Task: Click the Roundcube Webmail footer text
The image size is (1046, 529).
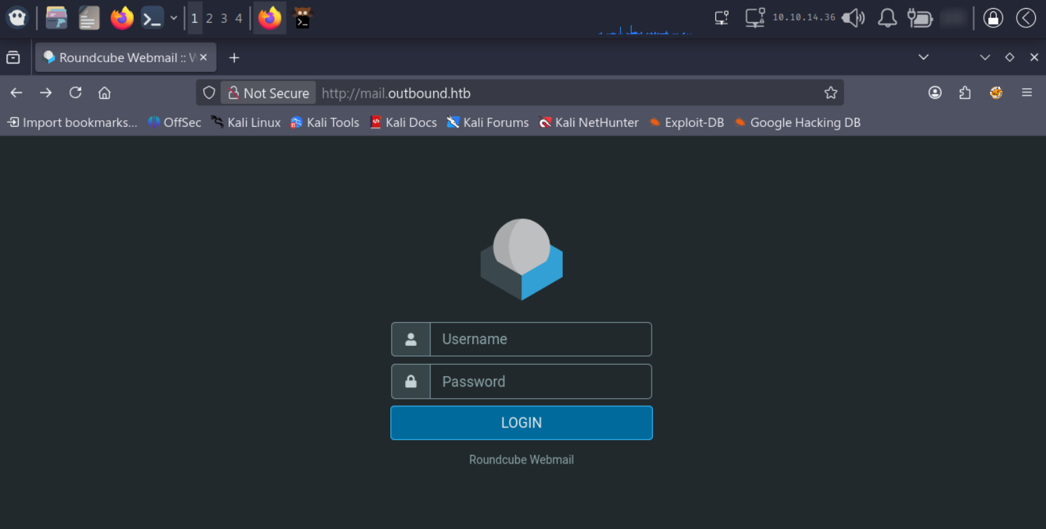Action: coord(521,460)
